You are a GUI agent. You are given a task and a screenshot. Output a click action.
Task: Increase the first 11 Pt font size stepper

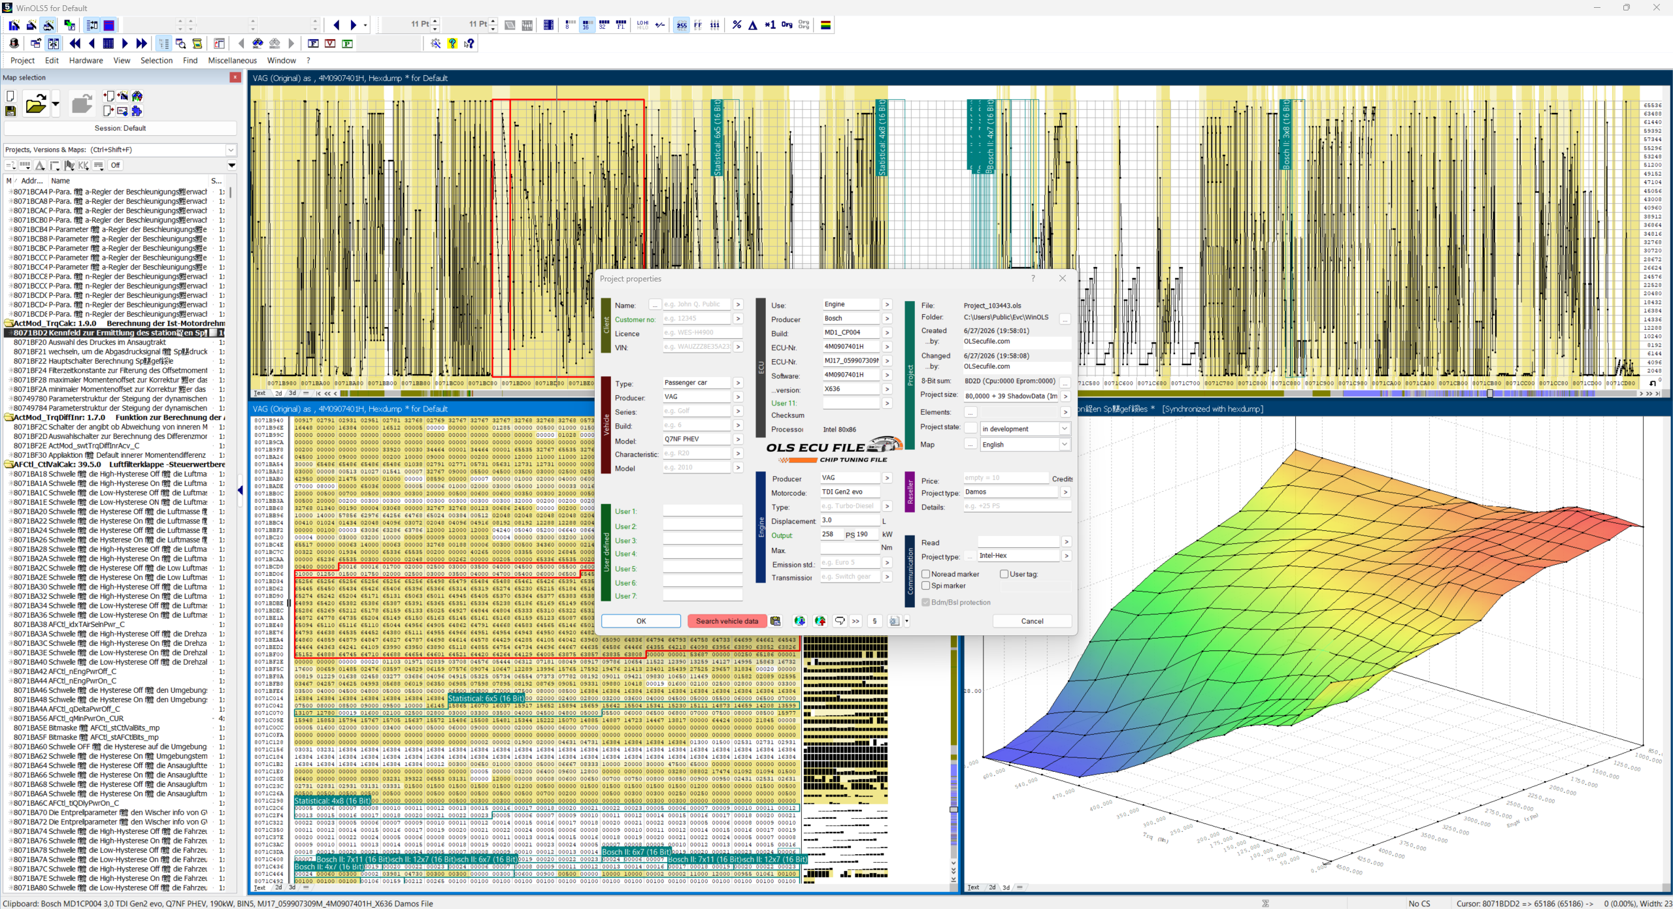(x=435, y=21)
